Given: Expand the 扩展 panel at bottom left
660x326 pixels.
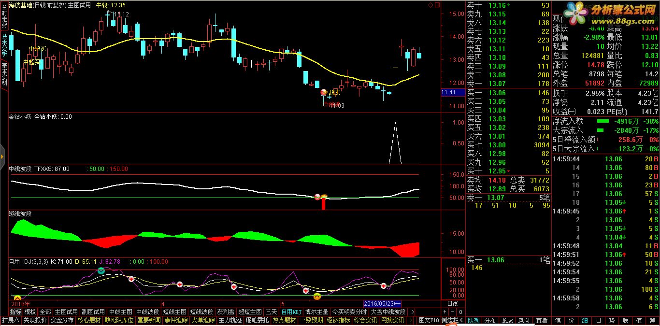Looking at the screenshot, I should [11, 320].
